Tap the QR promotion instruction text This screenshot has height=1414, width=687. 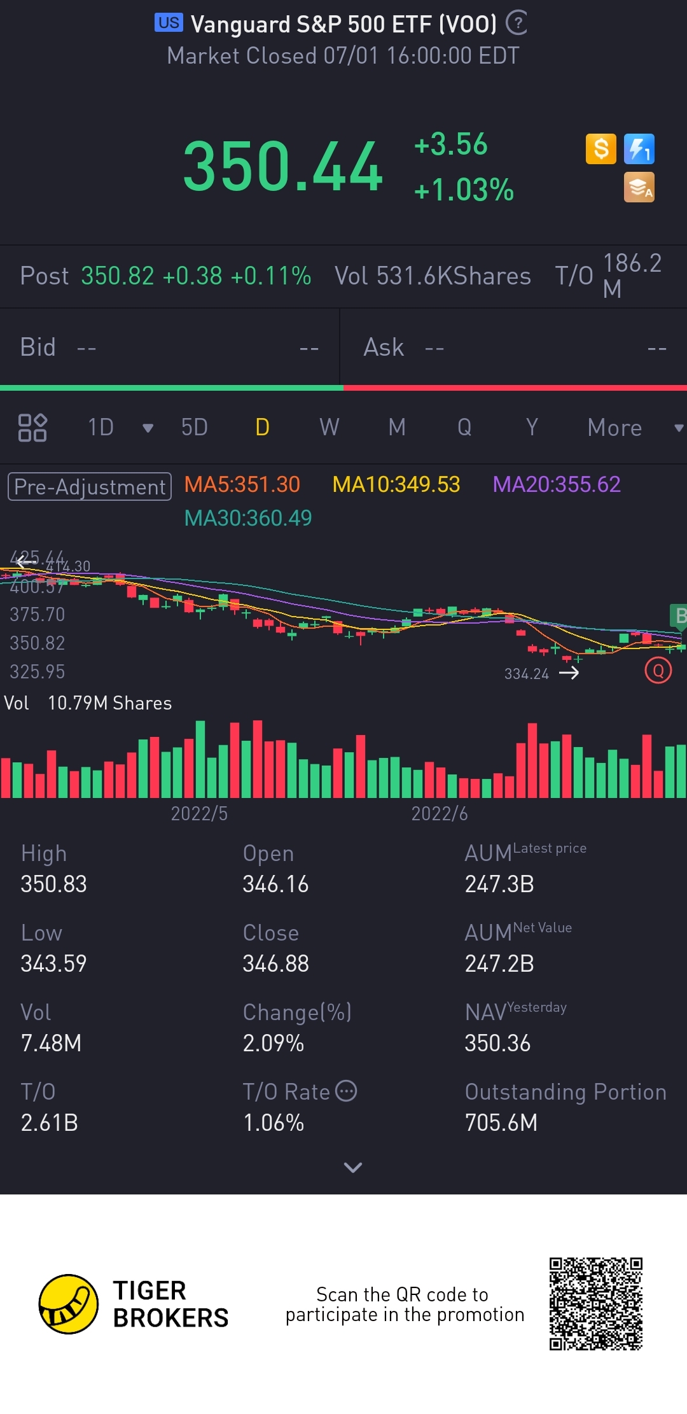click(x=405, y=1305)
